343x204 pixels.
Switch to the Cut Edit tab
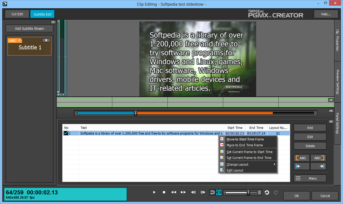[x=17, y=14]
